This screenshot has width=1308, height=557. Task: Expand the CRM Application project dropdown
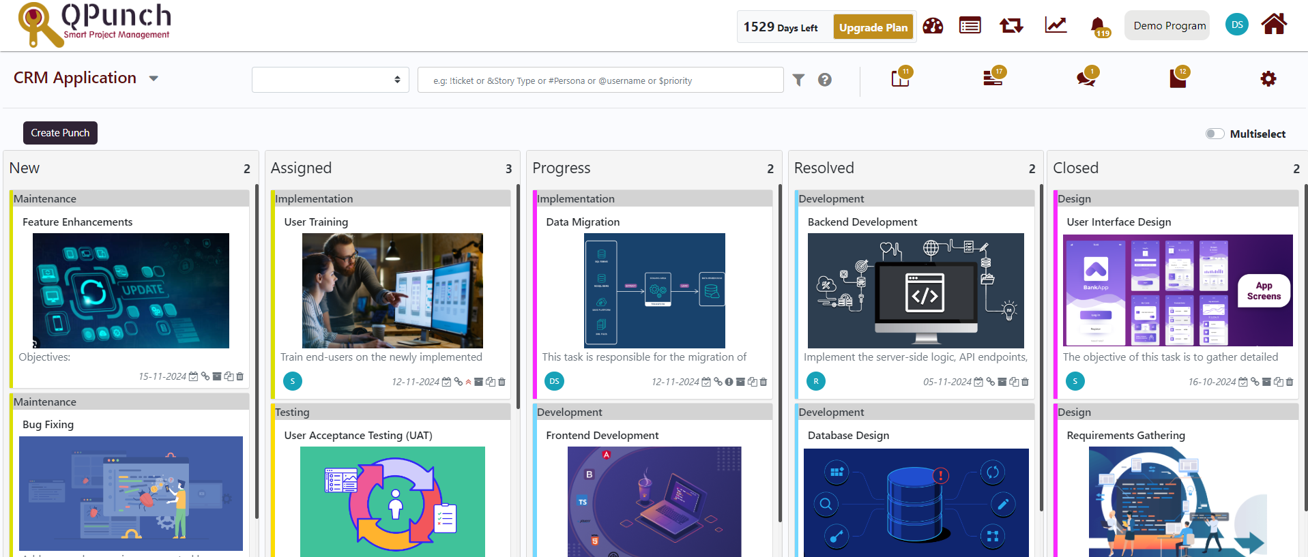coord(154,78)
